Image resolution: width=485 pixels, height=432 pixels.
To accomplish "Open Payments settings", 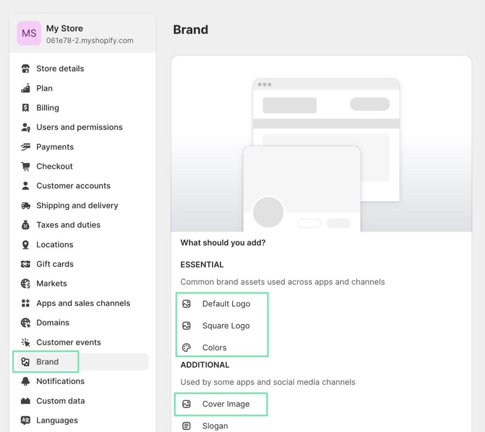I will [x=55, y=147].
